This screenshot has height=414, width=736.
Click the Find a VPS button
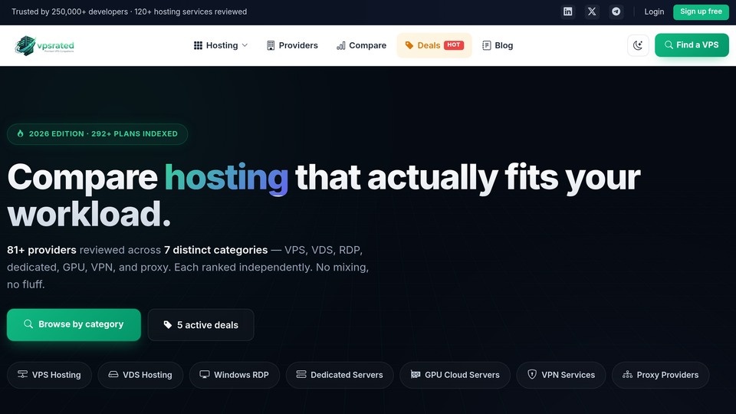tap(692, 45)
